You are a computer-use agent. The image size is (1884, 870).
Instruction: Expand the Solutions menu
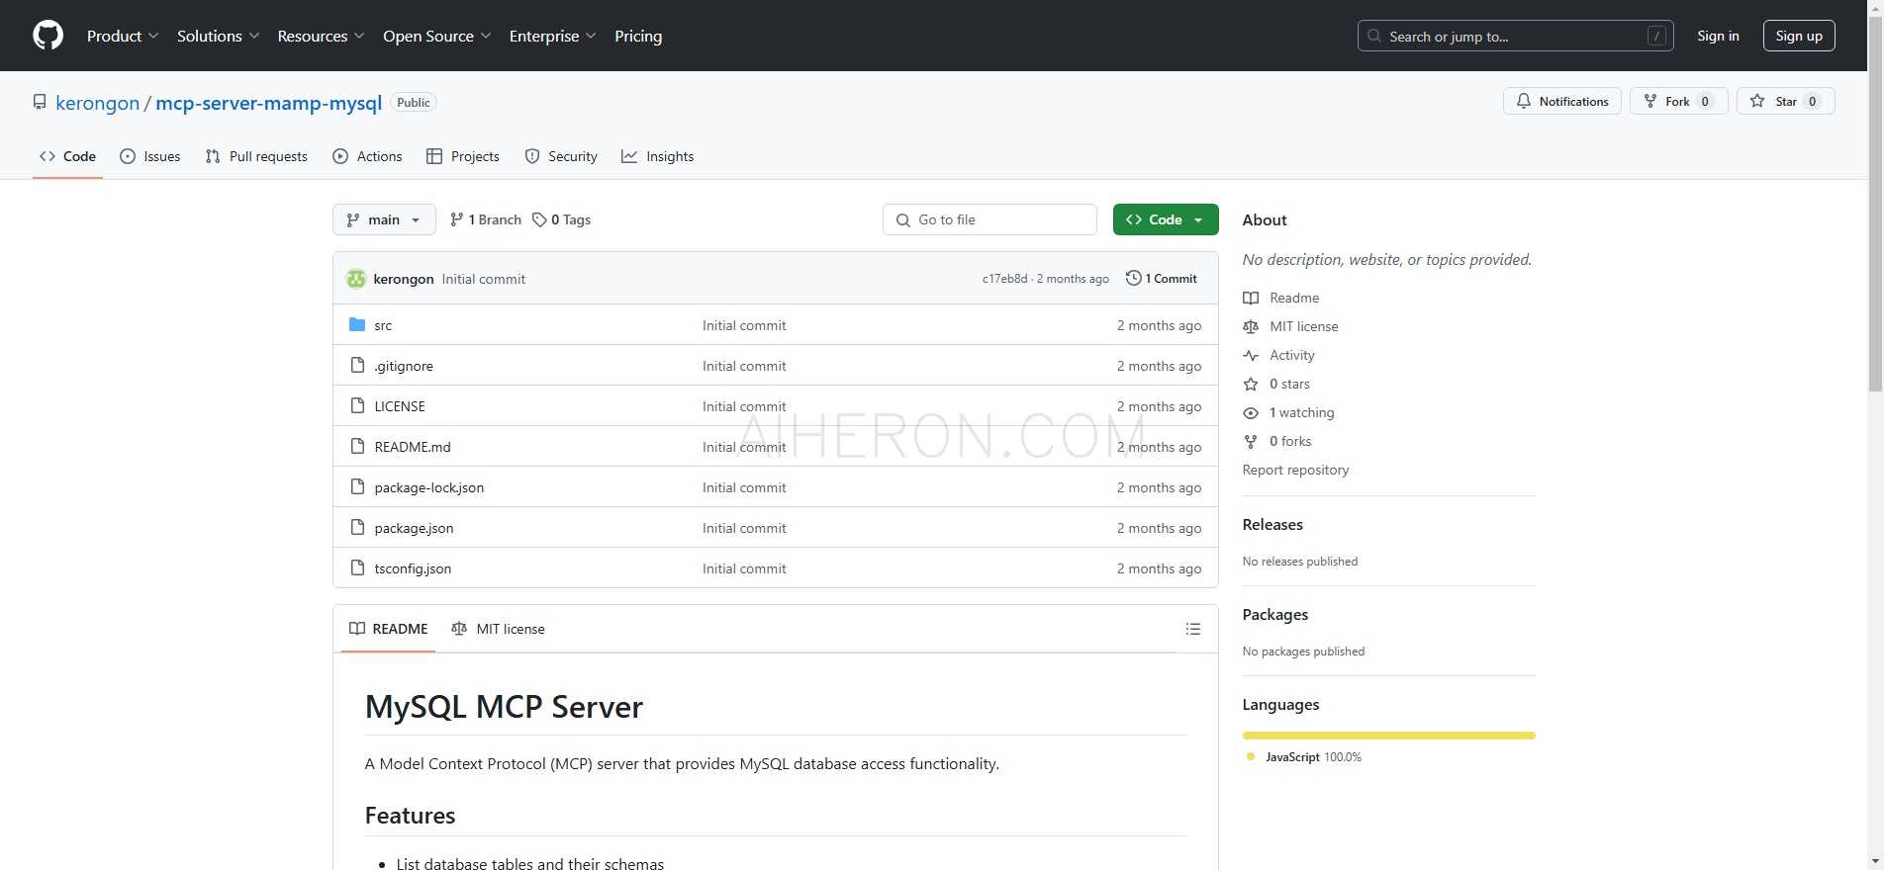tap(219, 36)
